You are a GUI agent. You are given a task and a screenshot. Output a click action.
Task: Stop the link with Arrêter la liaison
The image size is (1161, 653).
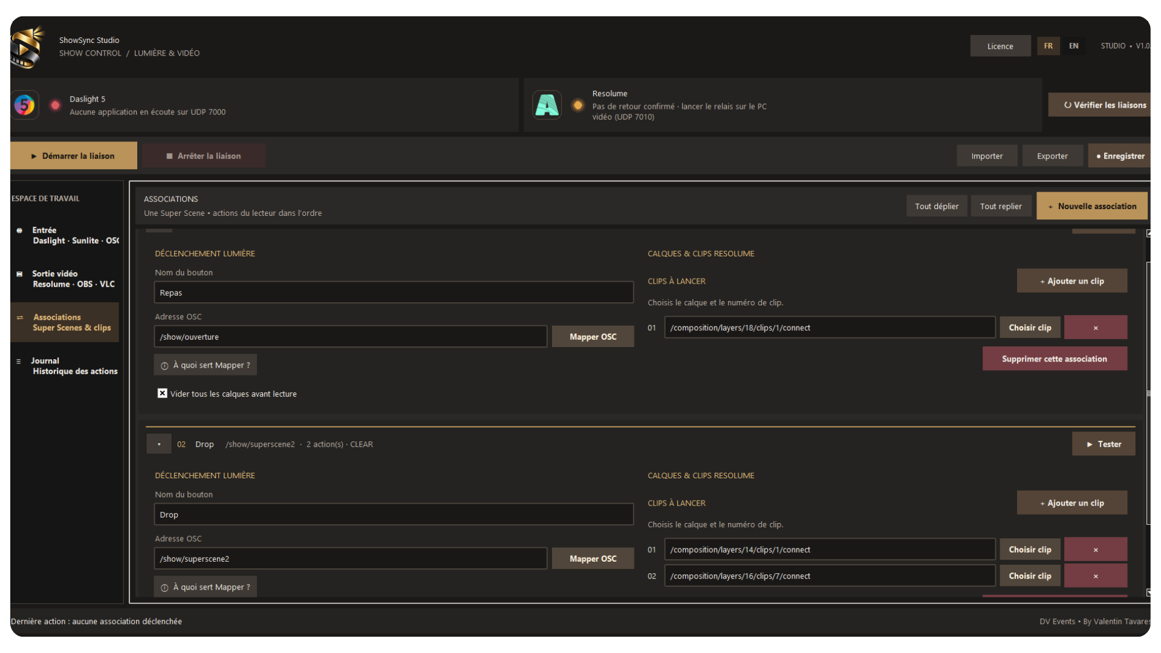[204, 156]
